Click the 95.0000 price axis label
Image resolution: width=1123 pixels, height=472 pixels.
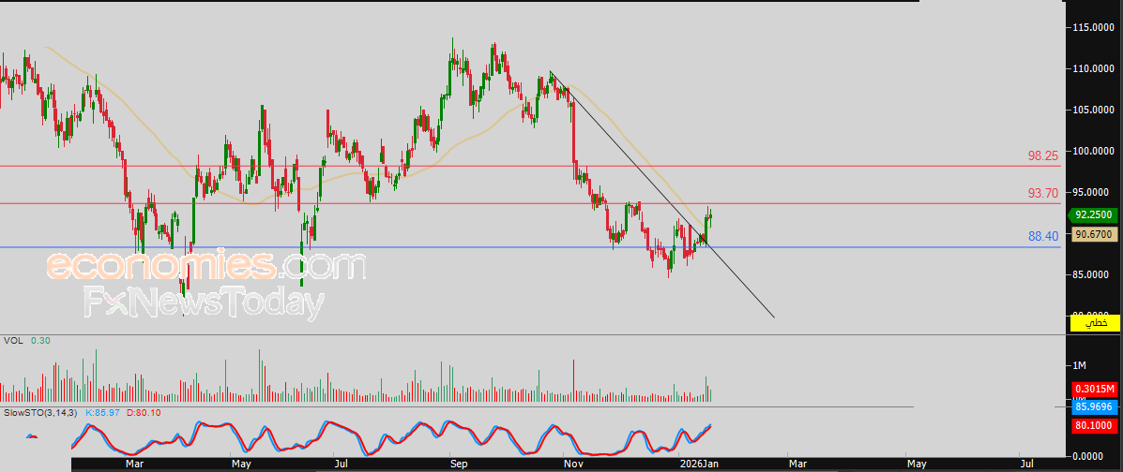1095,192
